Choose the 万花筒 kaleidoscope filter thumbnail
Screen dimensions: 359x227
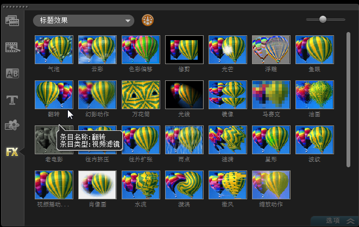141,94
